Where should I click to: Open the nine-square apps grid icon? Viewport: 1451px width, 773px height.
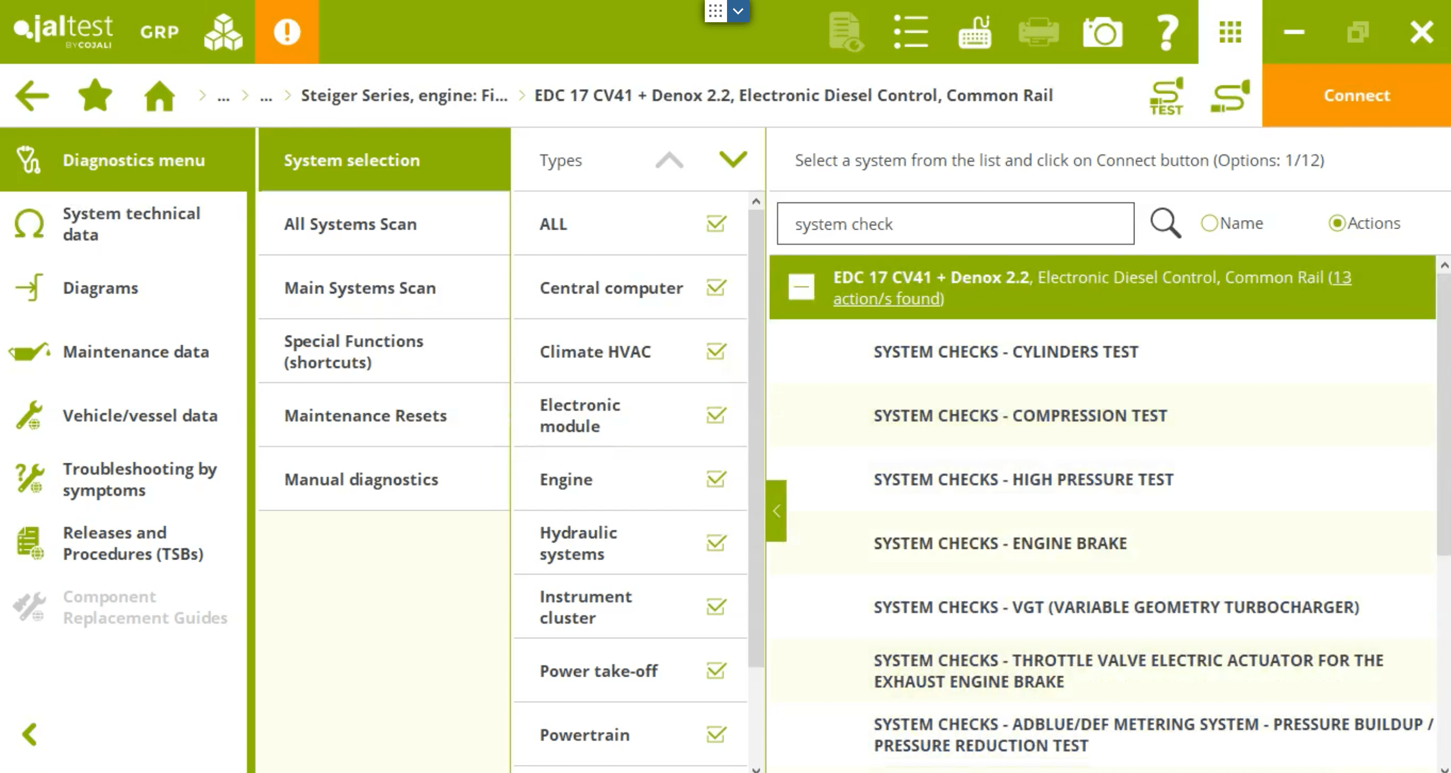tap(1230, 32)
